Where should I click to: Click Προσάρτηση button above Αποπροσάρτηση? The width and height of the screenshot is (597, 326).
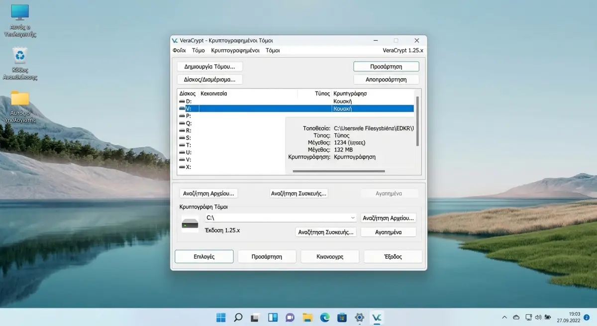tap(386, 66)
